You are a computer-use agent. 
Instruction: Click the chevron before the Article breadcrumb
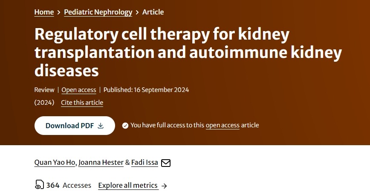pos(137,12)
